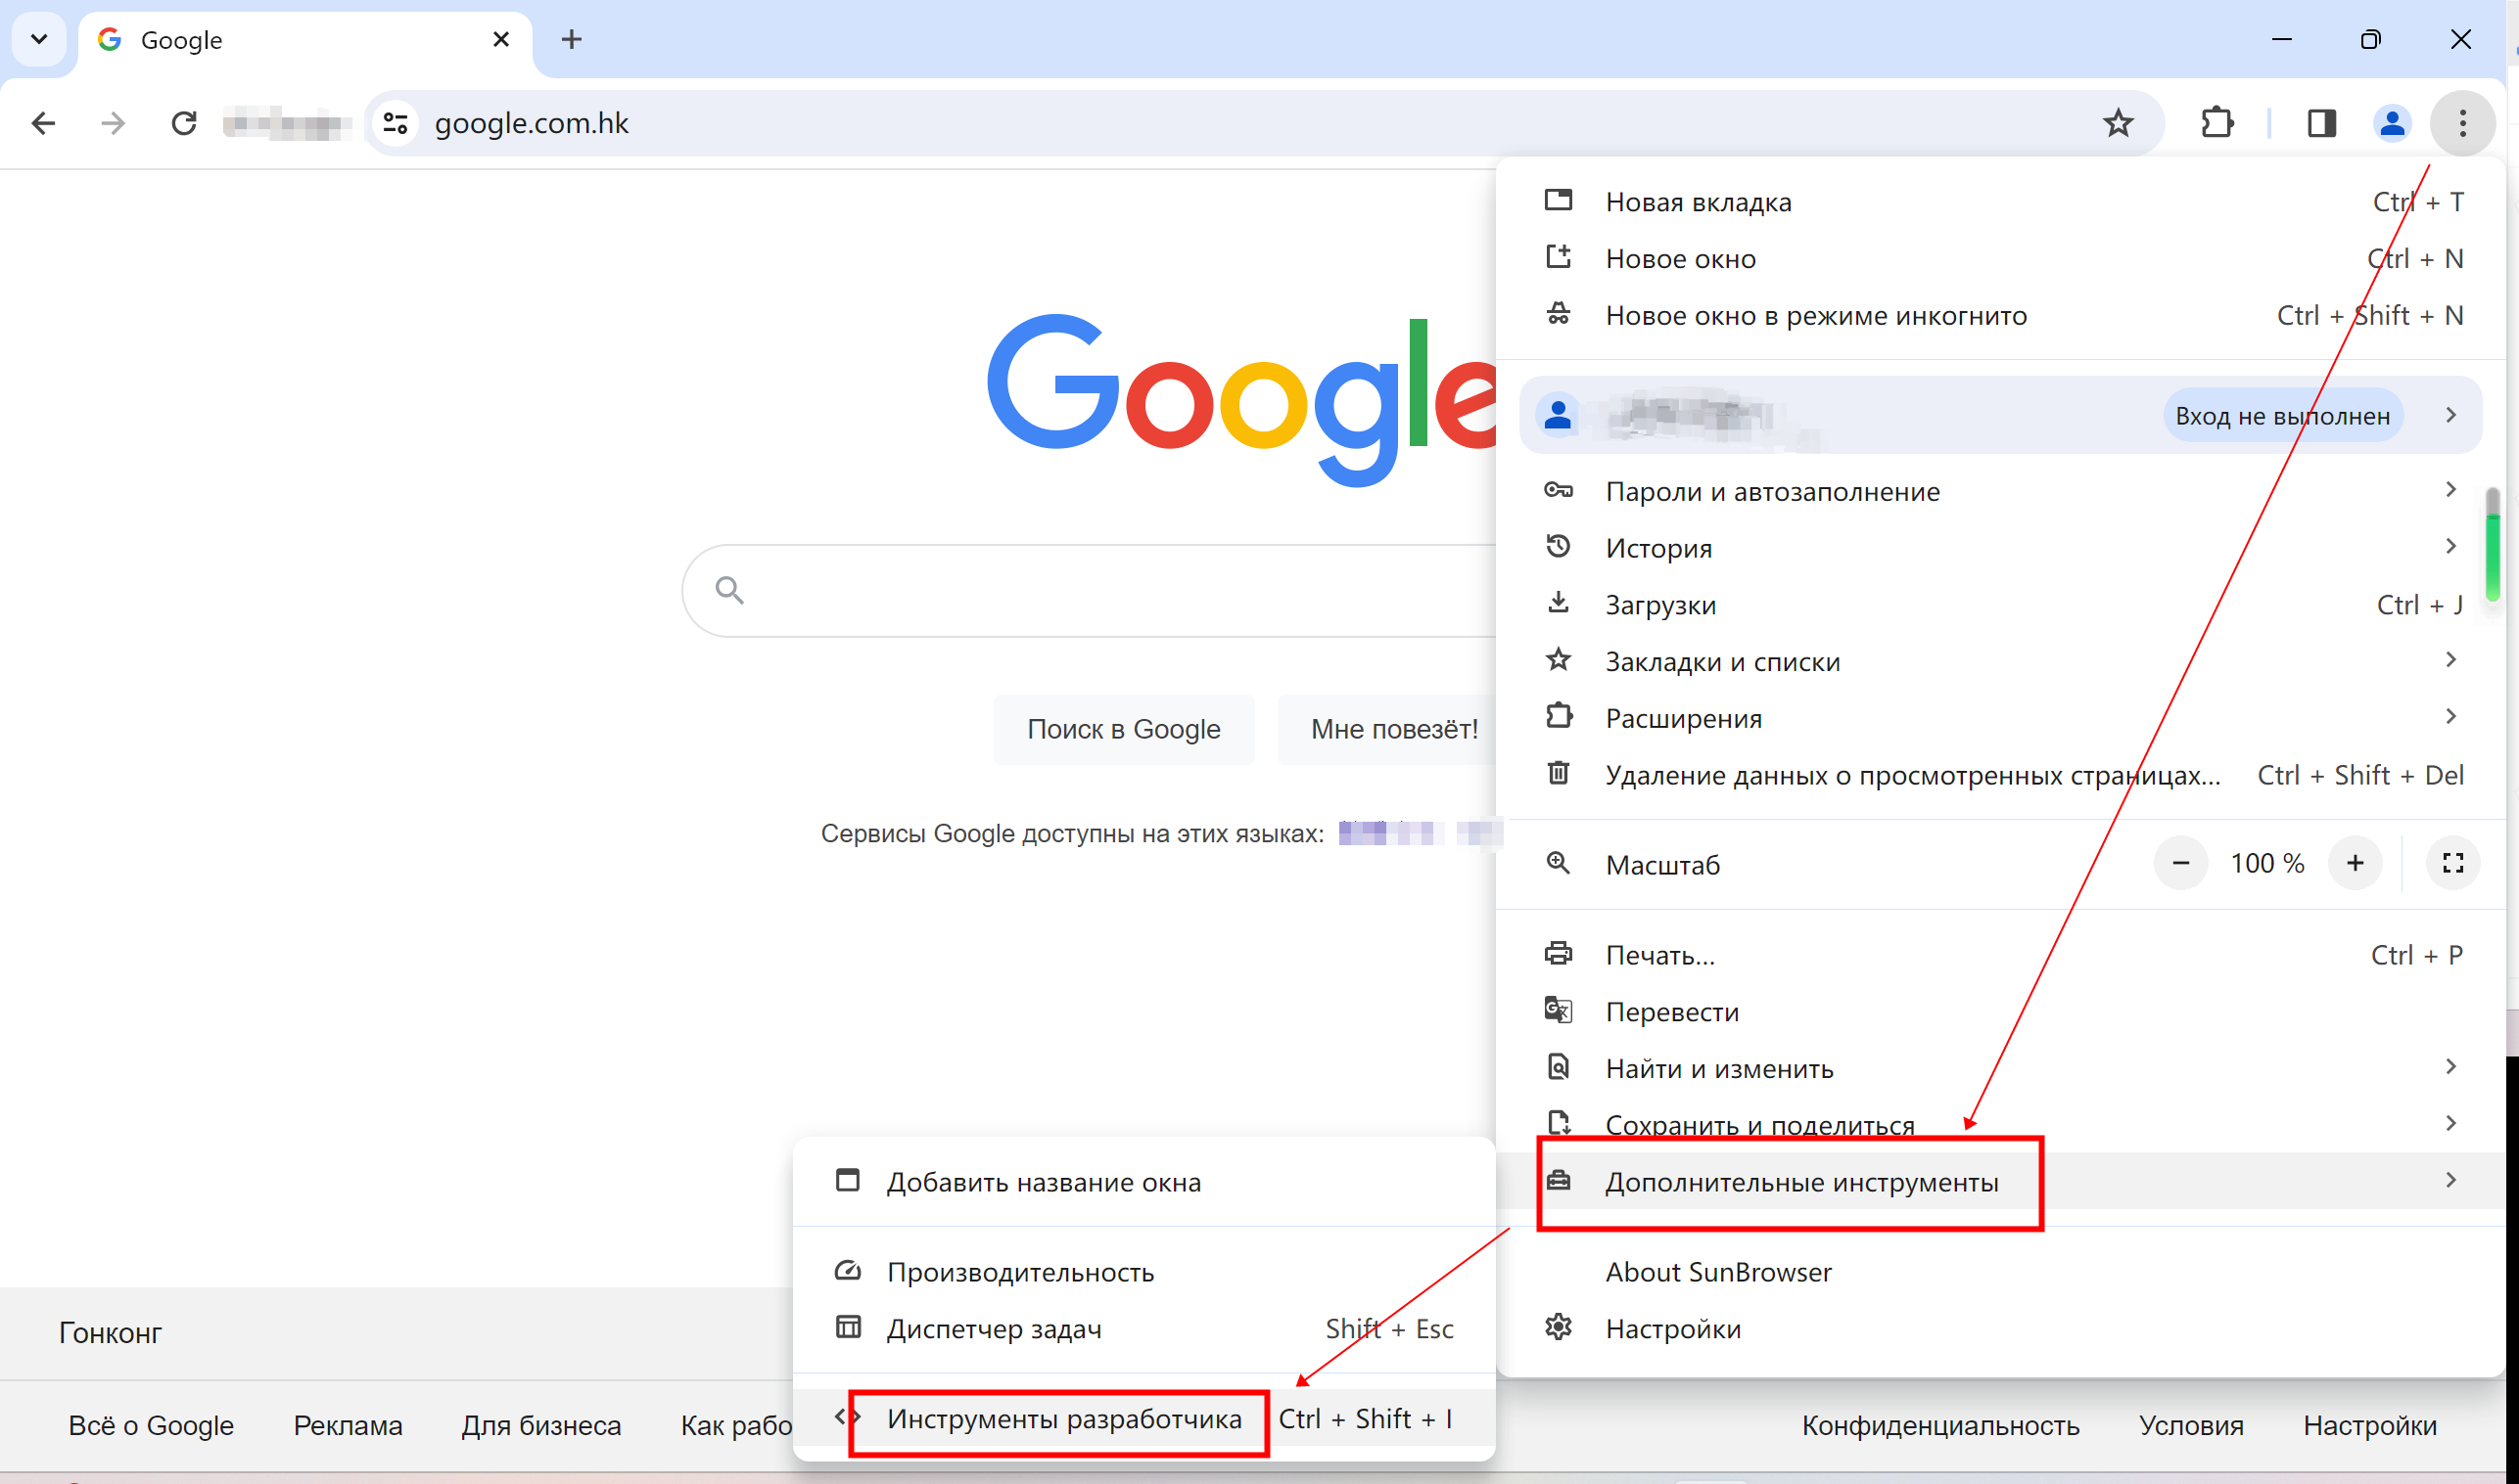Choose Новая вкладка menu item
This screenshot has width=2519, height=1484.
[x=1999, y=202]
